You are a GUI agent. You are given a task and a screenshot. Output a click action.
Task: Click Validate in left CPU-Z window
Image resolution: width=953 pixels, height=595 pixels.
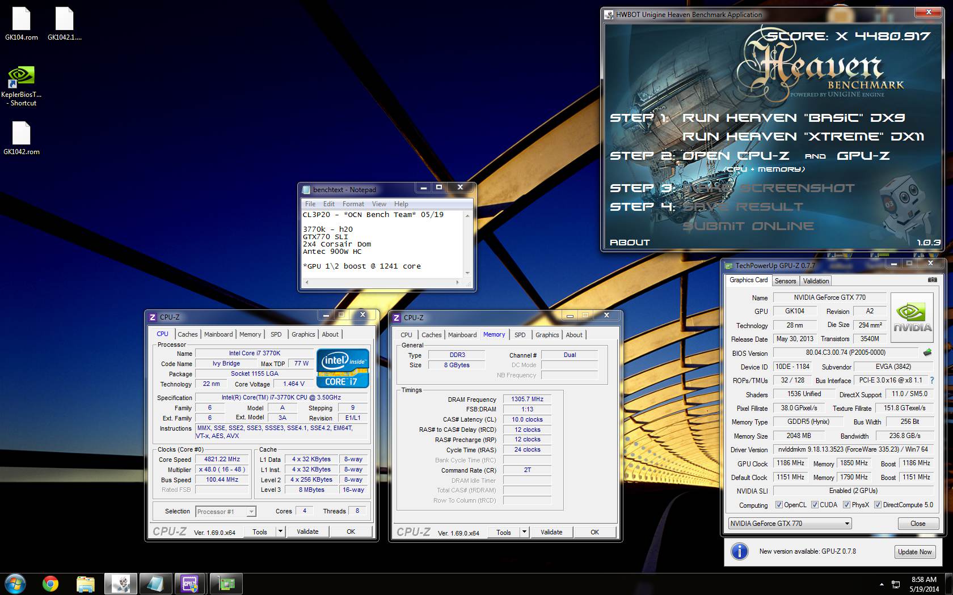(x=307, y=532)
